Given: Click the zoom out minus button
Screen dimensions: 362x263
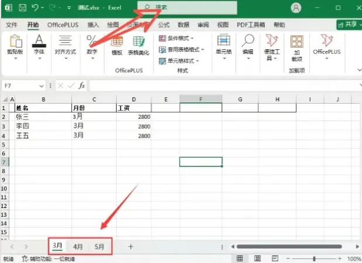Looking at the screenshot, I should point(288,259).
